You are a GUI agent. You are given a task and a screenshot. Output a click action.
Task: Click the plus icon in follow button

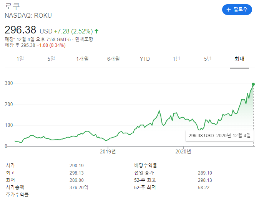[x=228, y=10]
